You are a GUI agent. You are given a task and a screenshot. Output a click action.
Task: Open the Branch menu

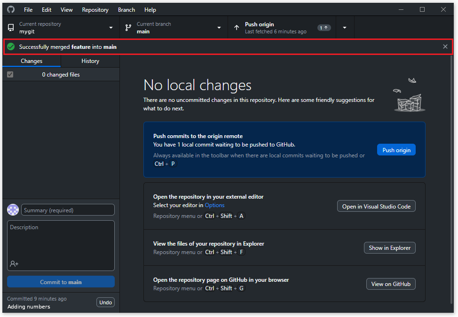point(126,9)
